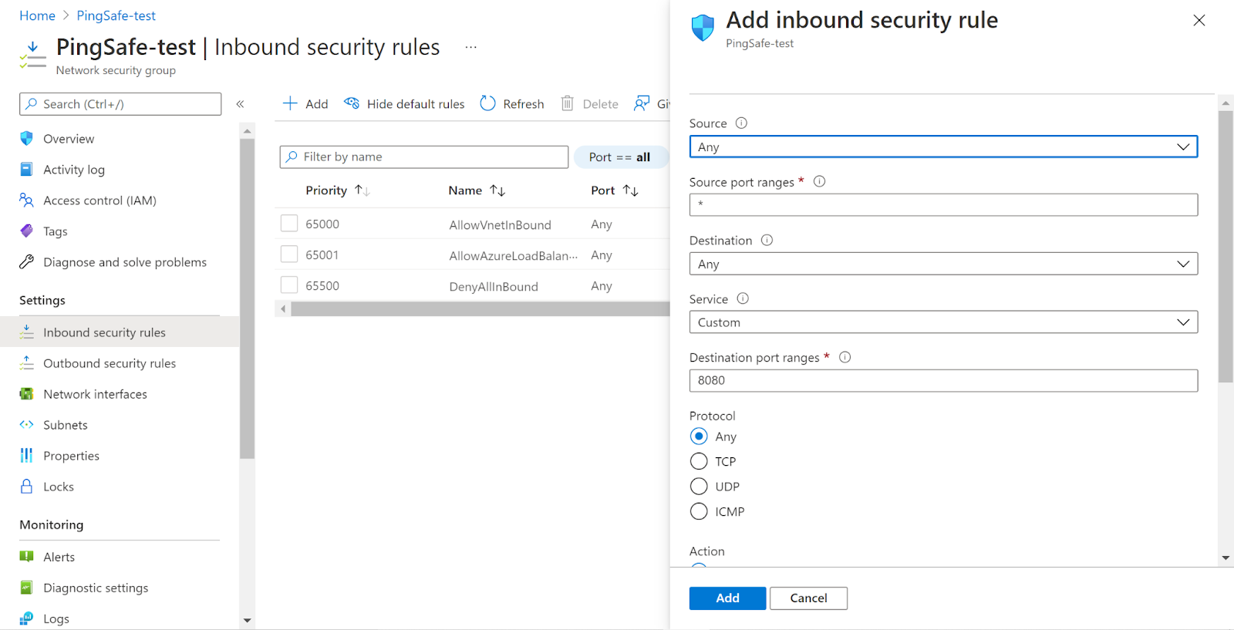The width and height of the screenshot is (1234, 630).
Task: Open Access control (IAM) menu item
Action: pyautogui.click(x=99, y=200)
